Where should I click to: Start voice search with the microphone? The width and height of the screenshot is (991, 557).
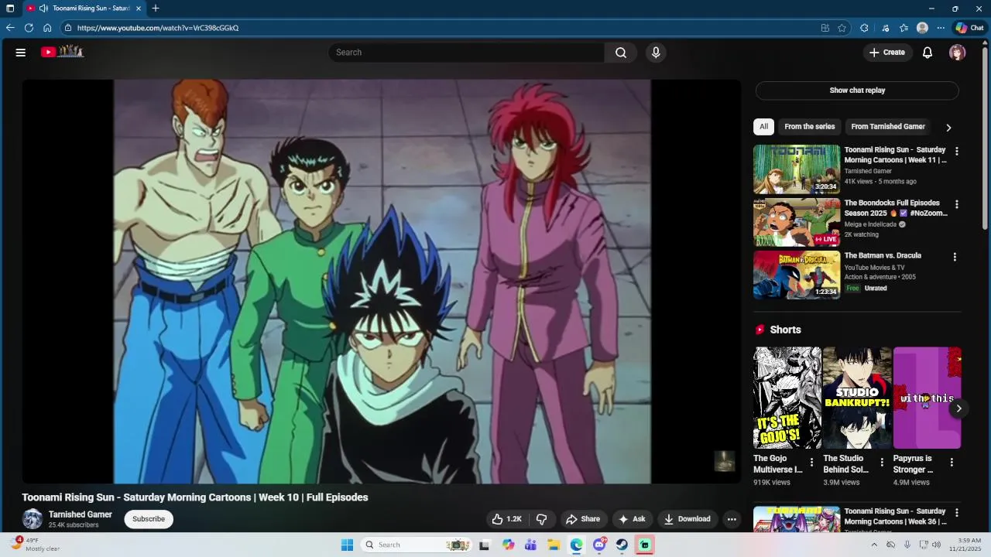[x=656, y=53]
